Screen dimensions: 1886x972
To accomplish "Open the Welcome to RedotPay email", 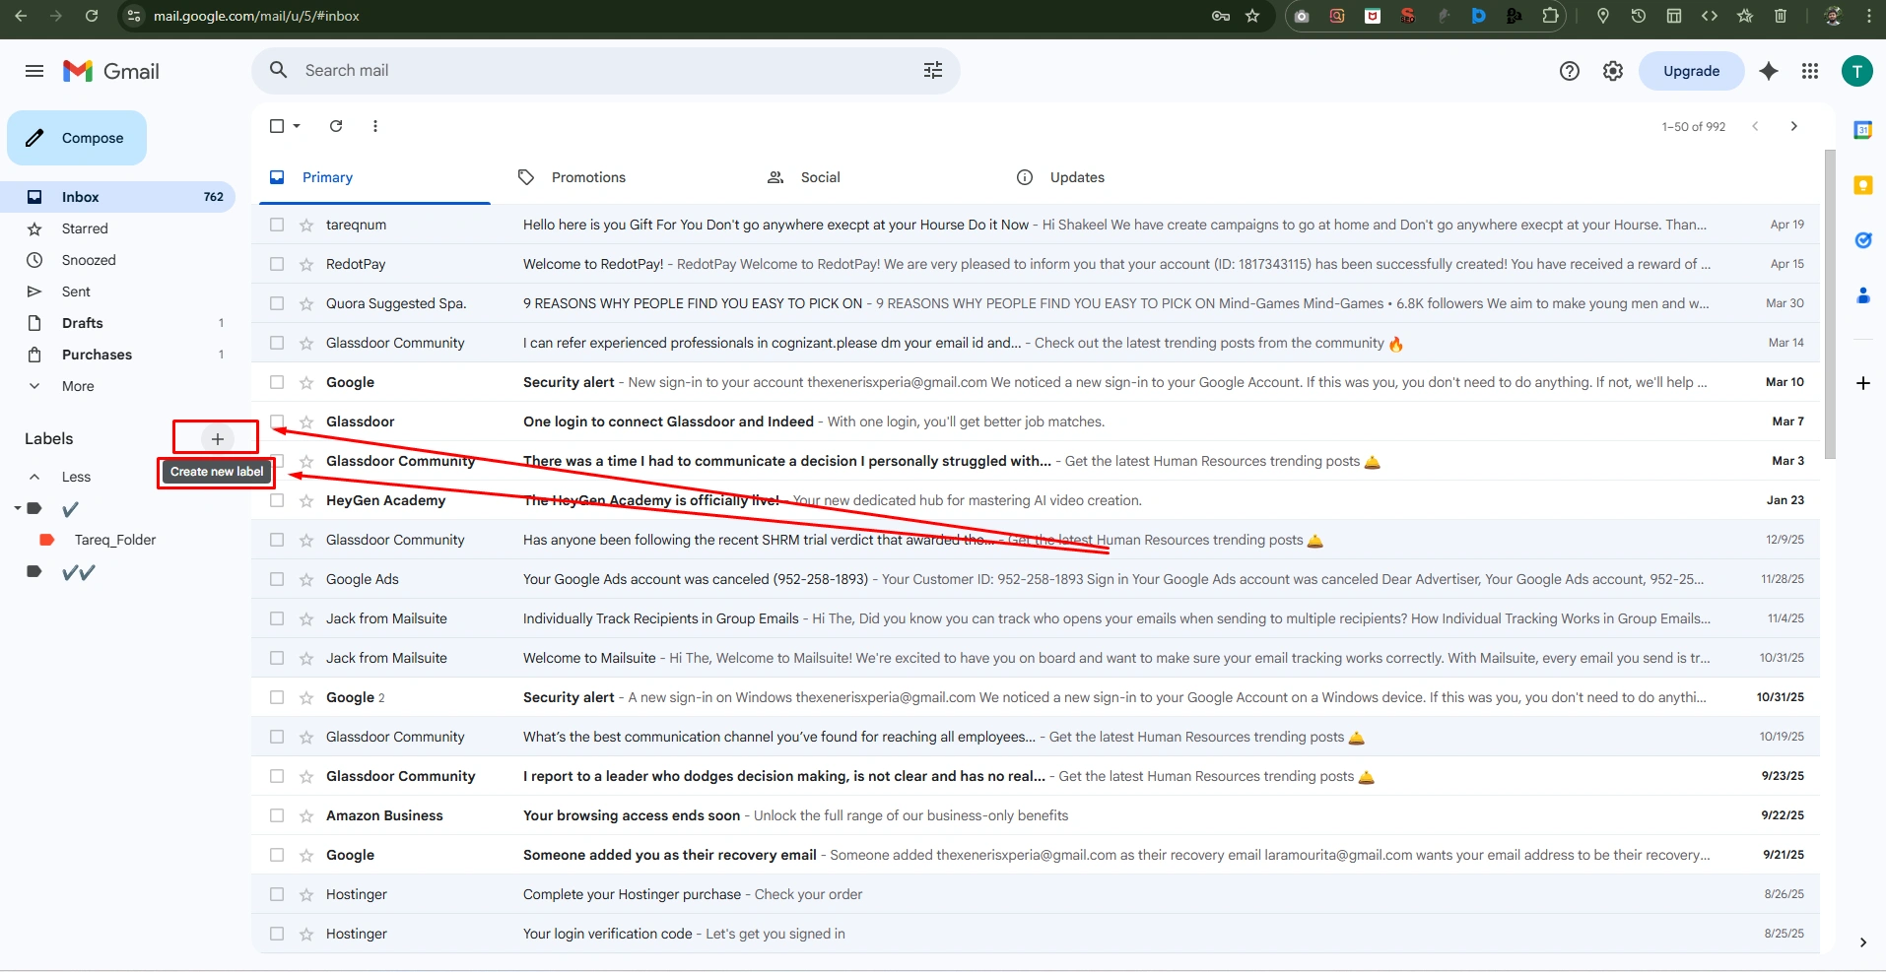I will pyautogui.click(x=1035, y=264).
